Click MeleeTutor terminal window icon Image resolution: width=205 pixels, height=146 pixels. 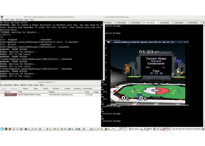[2, 17]
